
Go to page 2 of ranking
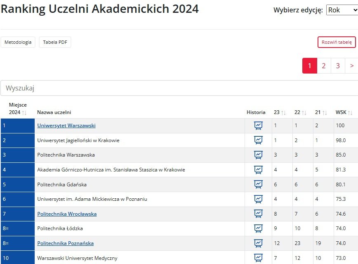[x=324, y=66]
